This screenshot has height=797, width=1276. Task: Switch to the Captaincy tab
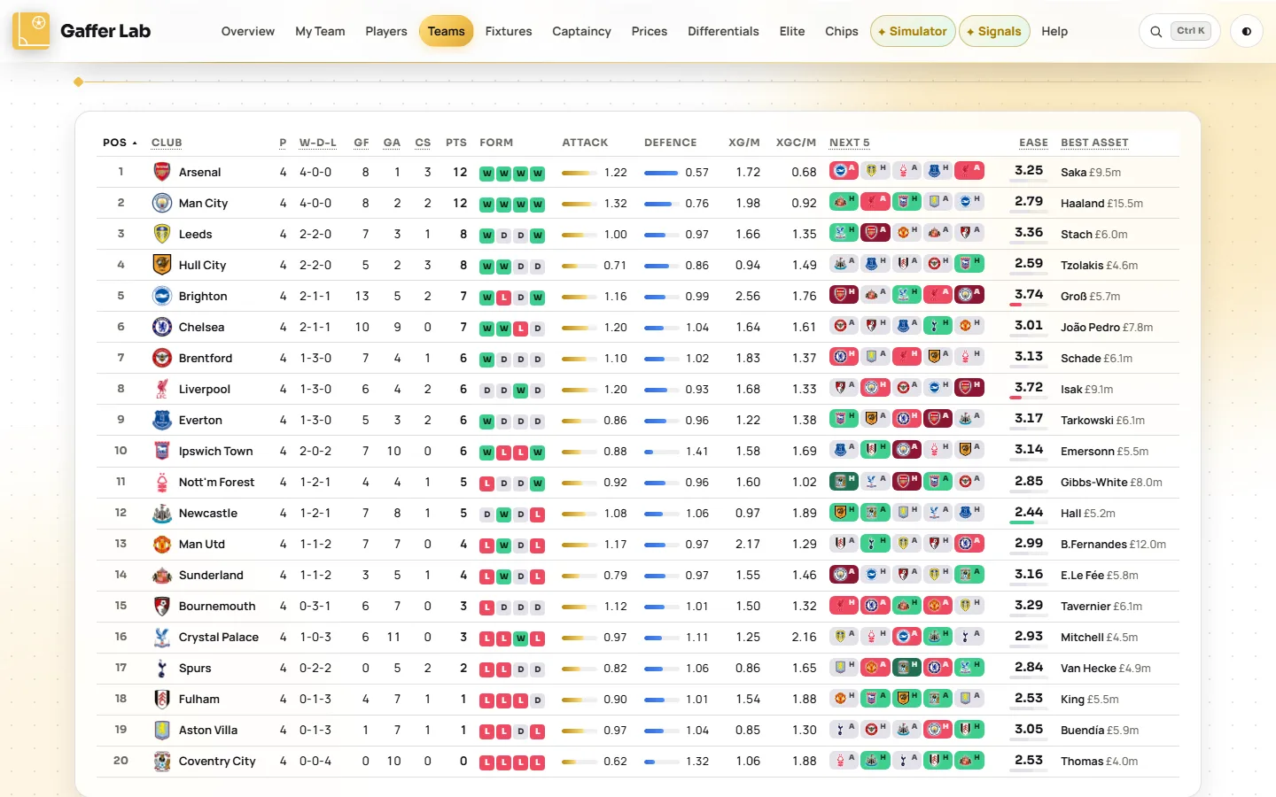pos(581,31)
